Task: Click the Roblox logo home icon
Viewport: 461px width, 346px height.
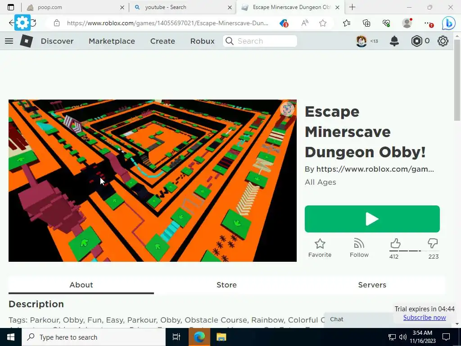Action: [27, 41]
